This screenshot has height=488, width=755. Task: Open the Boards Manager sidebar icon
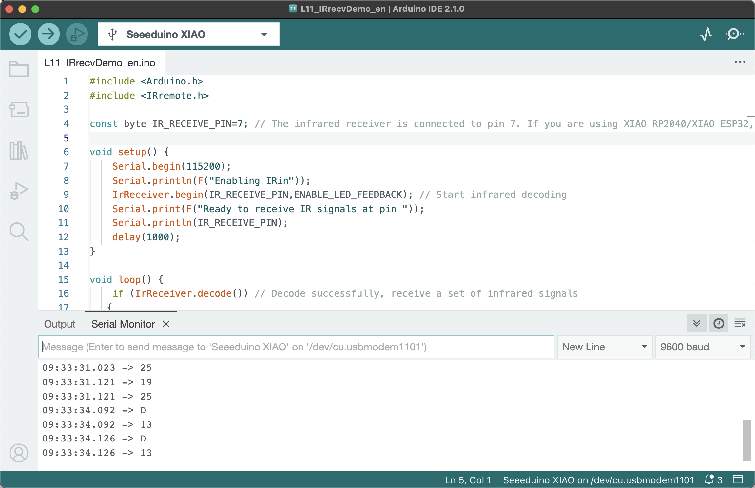point(19,109)
